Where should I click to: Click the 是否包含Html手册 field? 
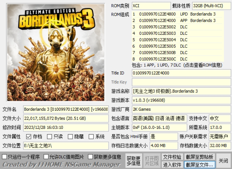164,137
